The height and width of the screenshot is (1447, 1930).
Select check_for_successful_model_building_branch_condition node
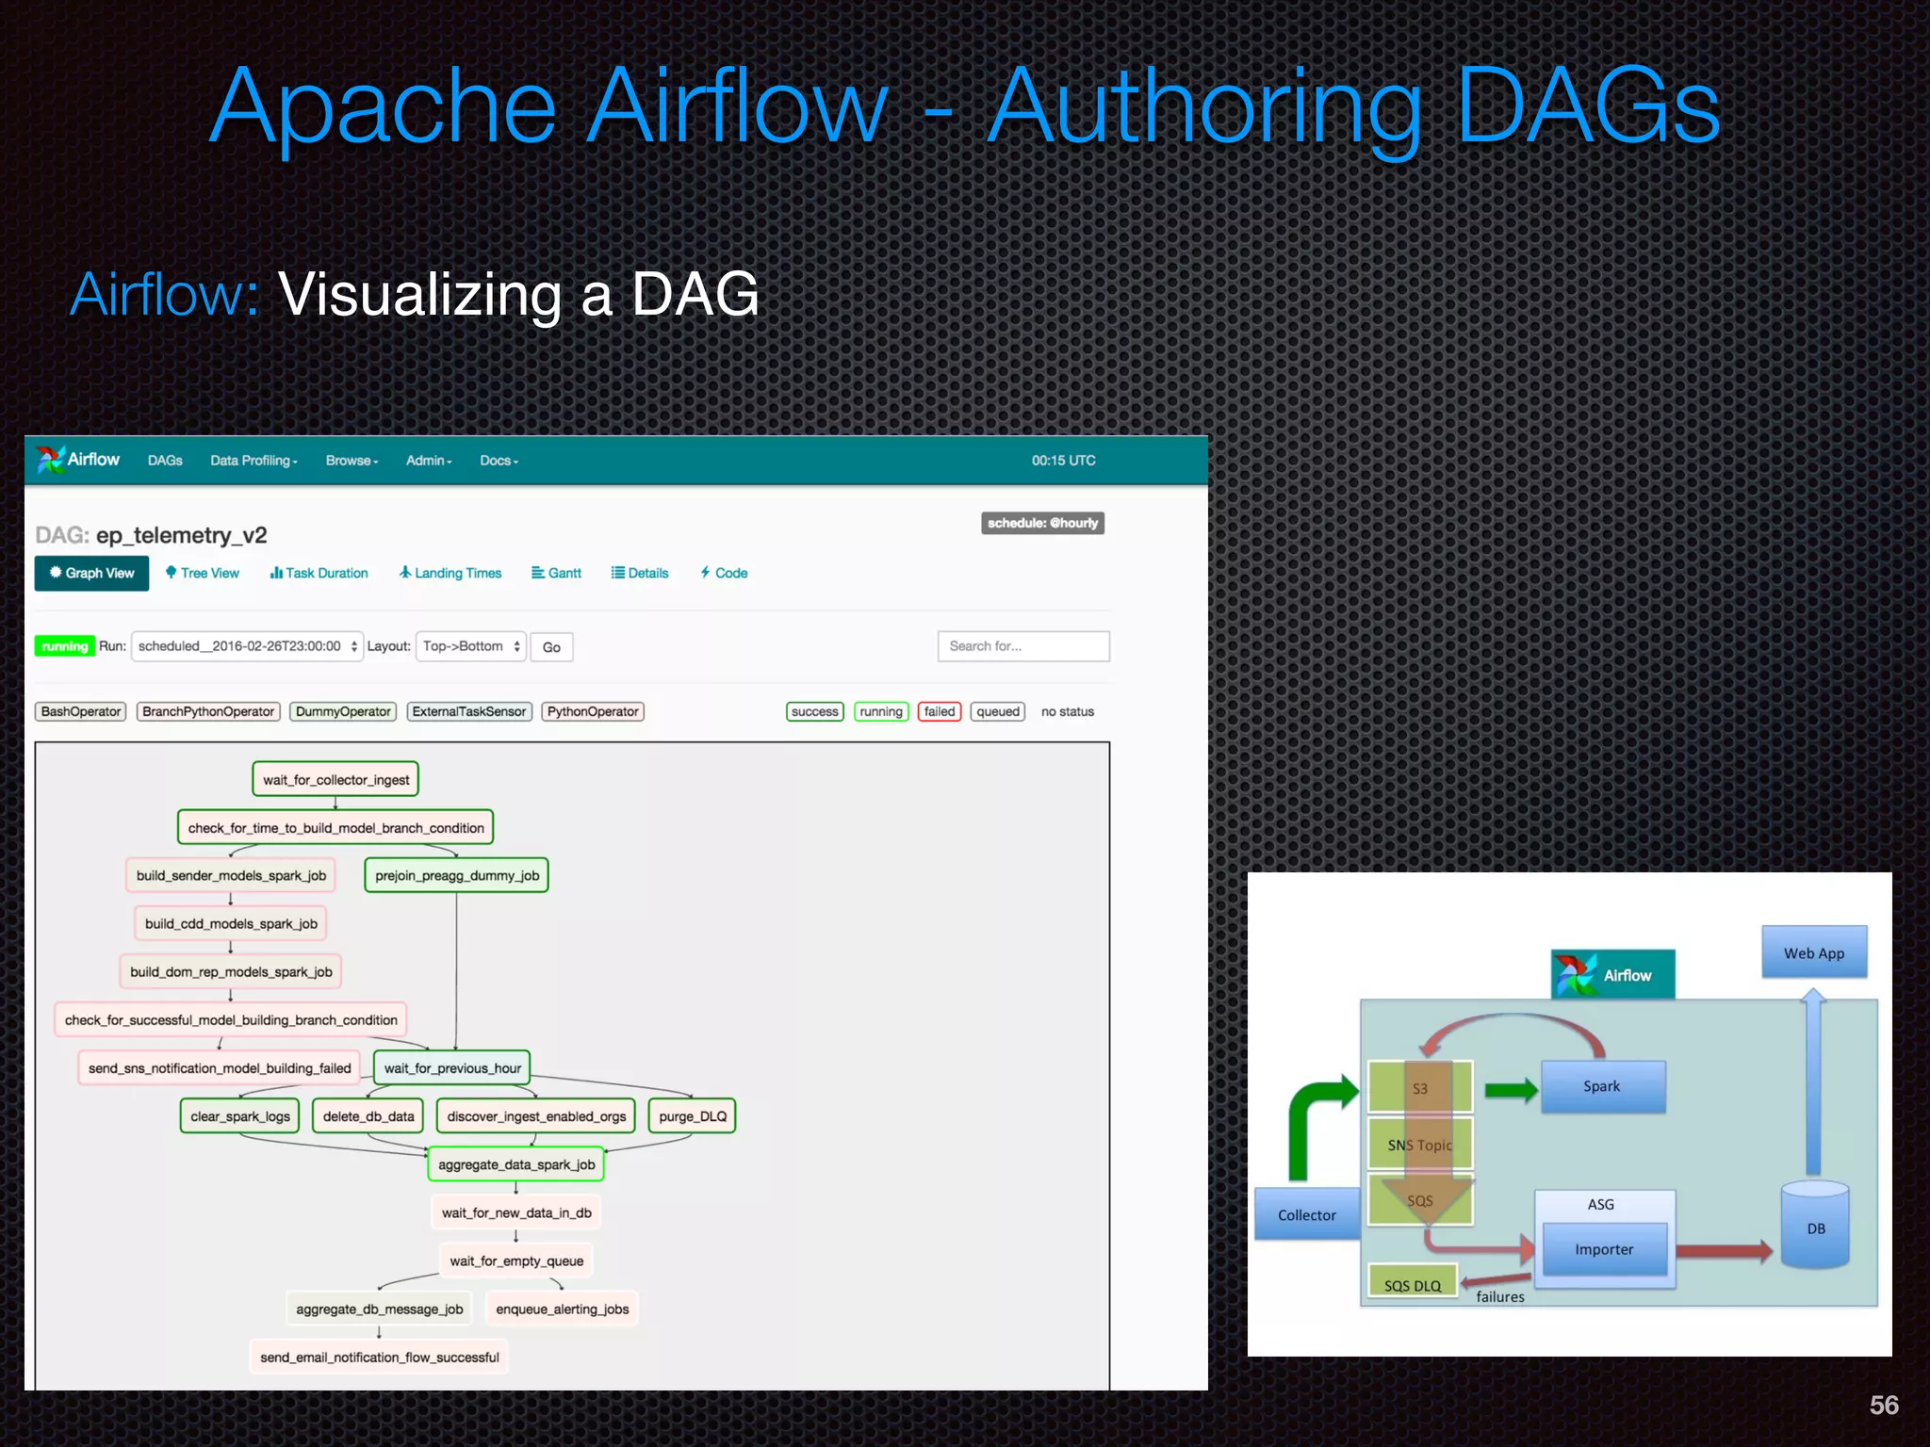231,1019
